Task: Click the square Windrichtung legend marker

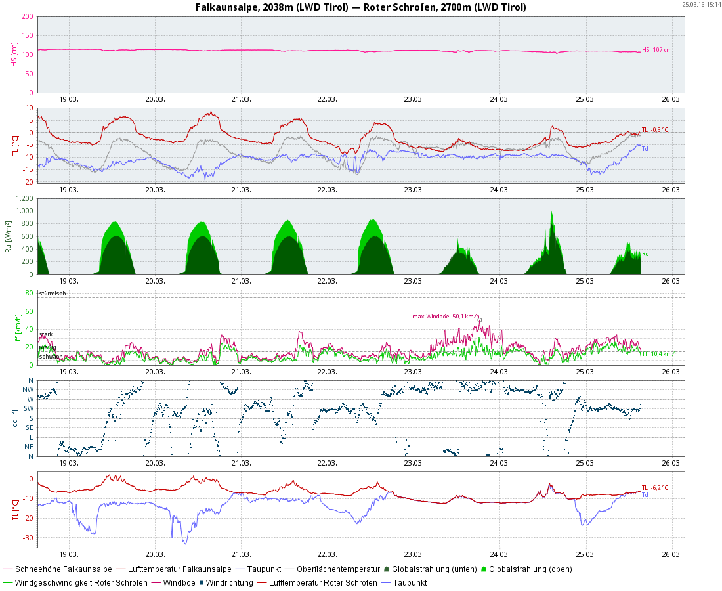Action: coord(202,583)
